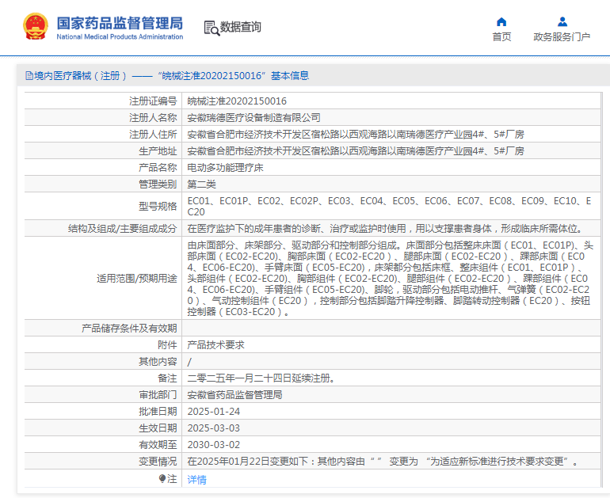This screenshot has width=610, height=498.
Task: Click the 首页 home icon
Action: coord(501,21)
